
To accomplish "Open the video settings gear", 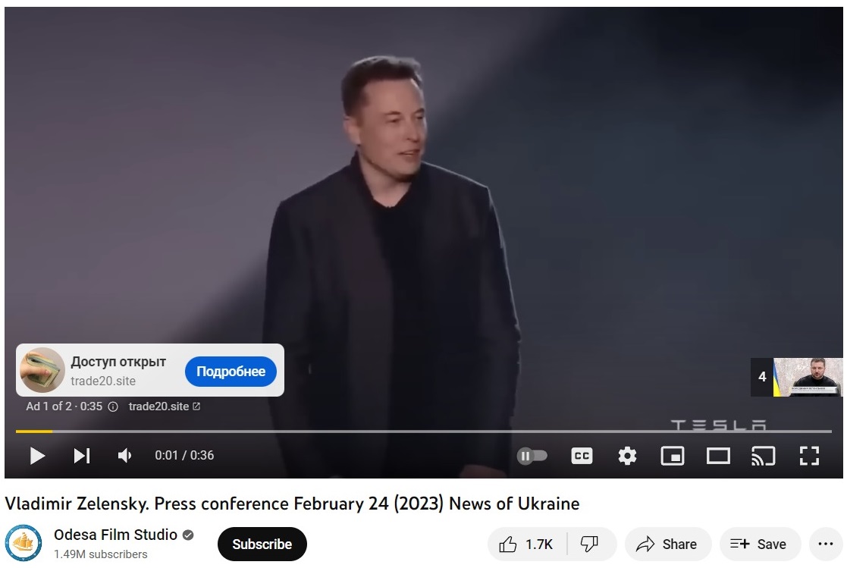I will click(x=627, y=456).
